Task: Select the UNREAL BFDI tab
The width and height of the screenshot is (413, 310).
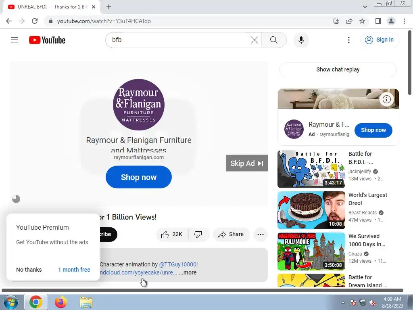Action: pyautogui.click(x=52, y=7)
